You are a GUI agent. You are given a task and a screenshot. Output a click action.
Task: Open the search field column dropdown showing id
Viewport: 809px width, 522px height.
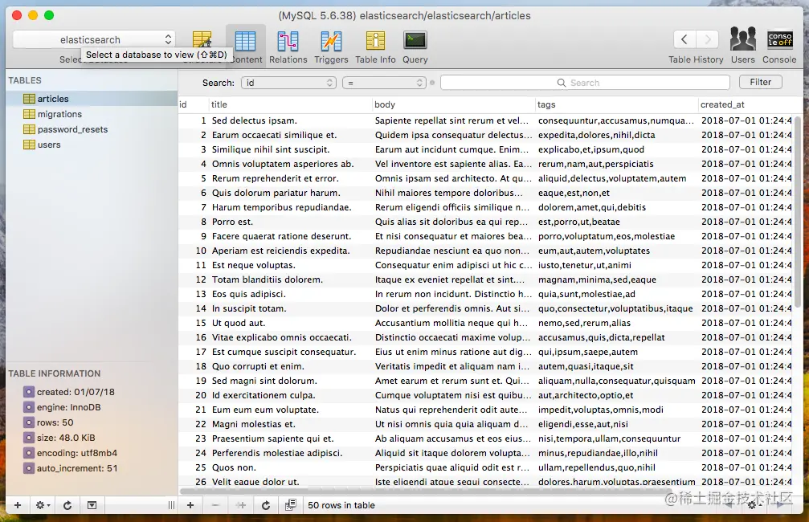[x=288, y=83]
